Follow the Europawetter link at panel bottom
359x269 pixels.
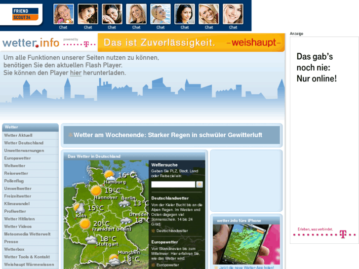coord(167,265)
